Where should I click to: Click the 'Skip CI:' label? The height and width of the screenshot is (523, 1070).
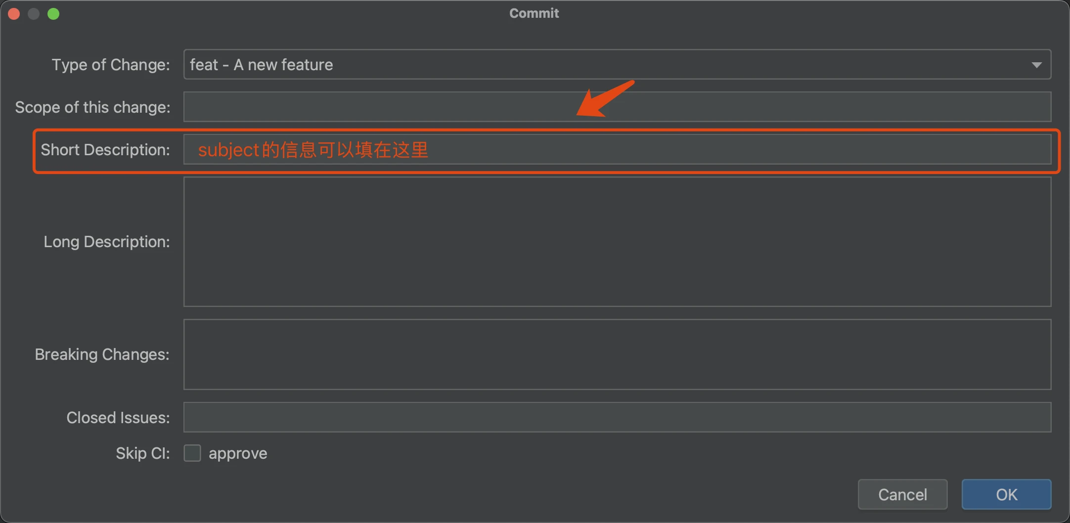point(142,453)
